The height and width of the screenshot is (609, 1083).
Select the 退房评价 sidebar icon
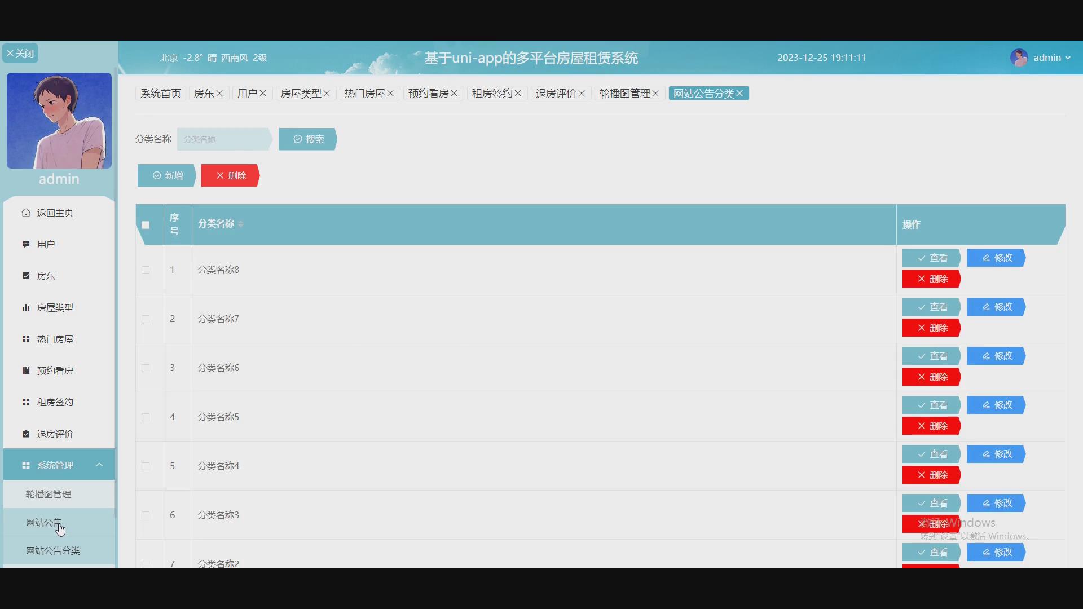tap(26, 433)
